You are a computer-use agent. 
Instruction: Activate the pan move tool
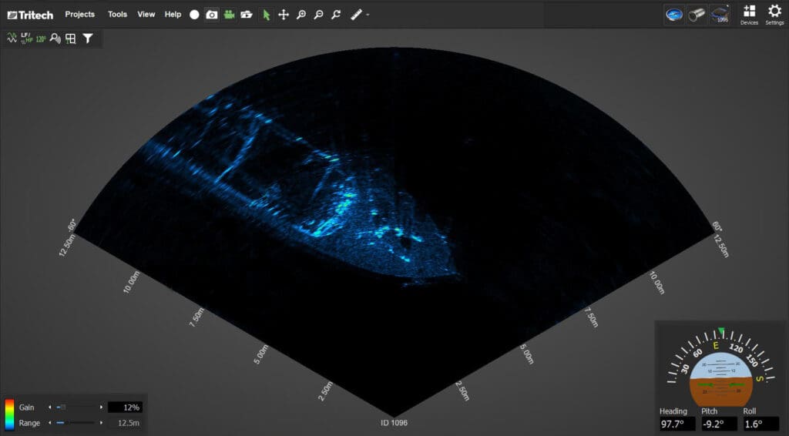284,15
